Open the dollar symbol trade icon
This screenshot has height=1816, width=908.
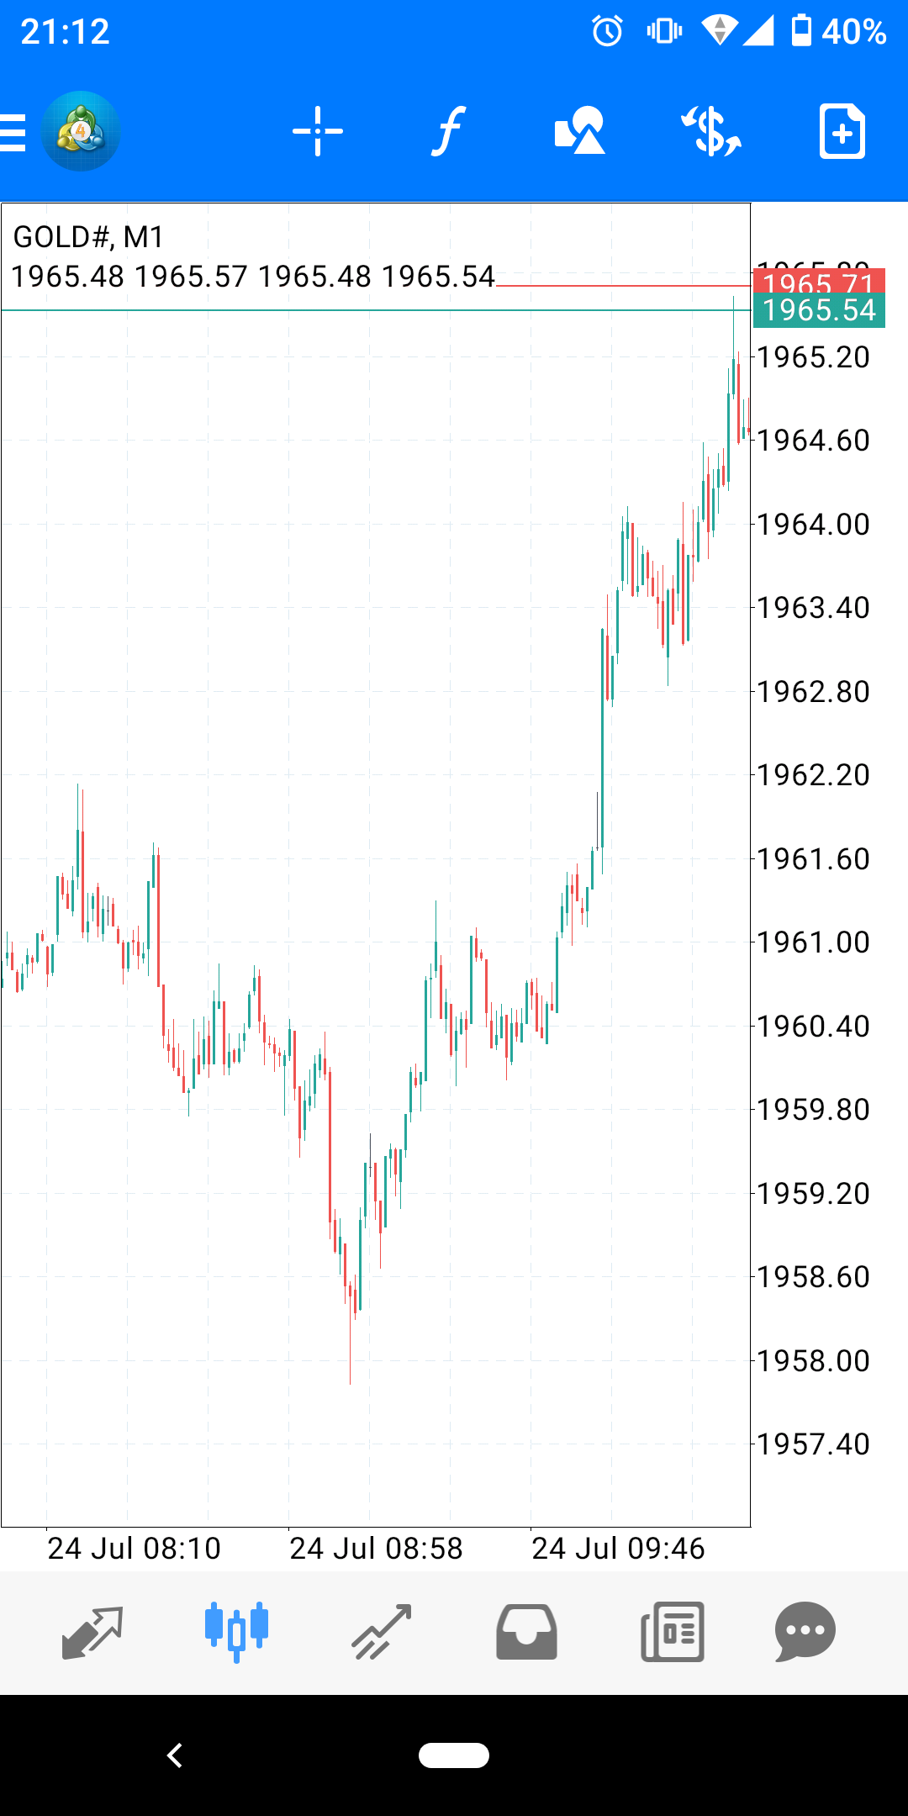(x=711, y=131)
